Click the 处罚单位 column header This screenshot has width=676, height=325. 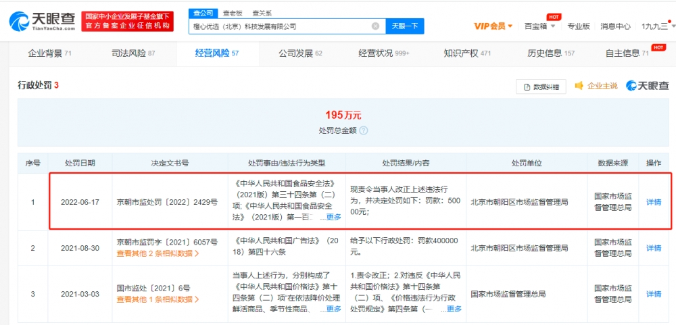[527, 164]
